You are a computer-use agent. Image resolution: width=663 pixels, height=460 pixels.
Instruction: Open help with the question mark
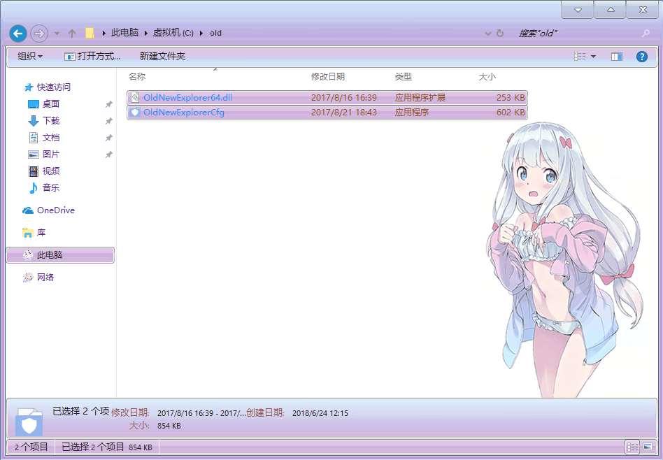click(642, 56)
